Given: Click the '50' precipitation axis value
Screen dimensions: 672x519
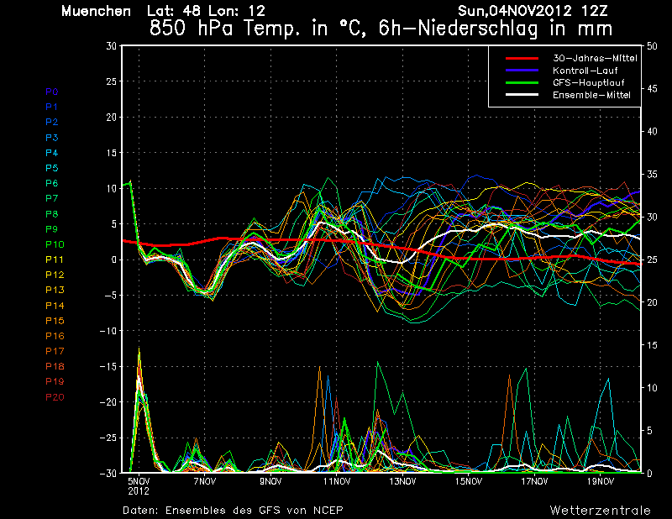Looking at the screenshot, I should point(652,46).
